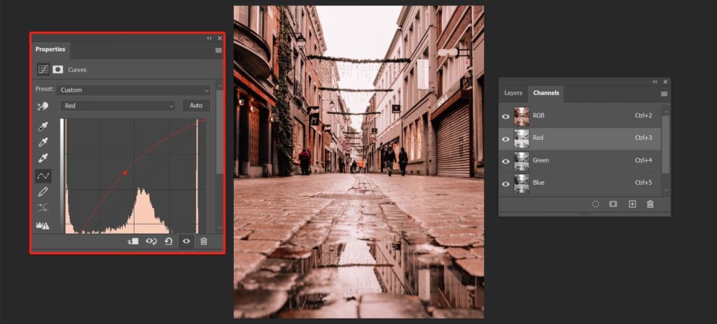The width and height of the screenshot is (717, 324).
Task: Select the draw curve pencil tool
Action: coord(43,192)
